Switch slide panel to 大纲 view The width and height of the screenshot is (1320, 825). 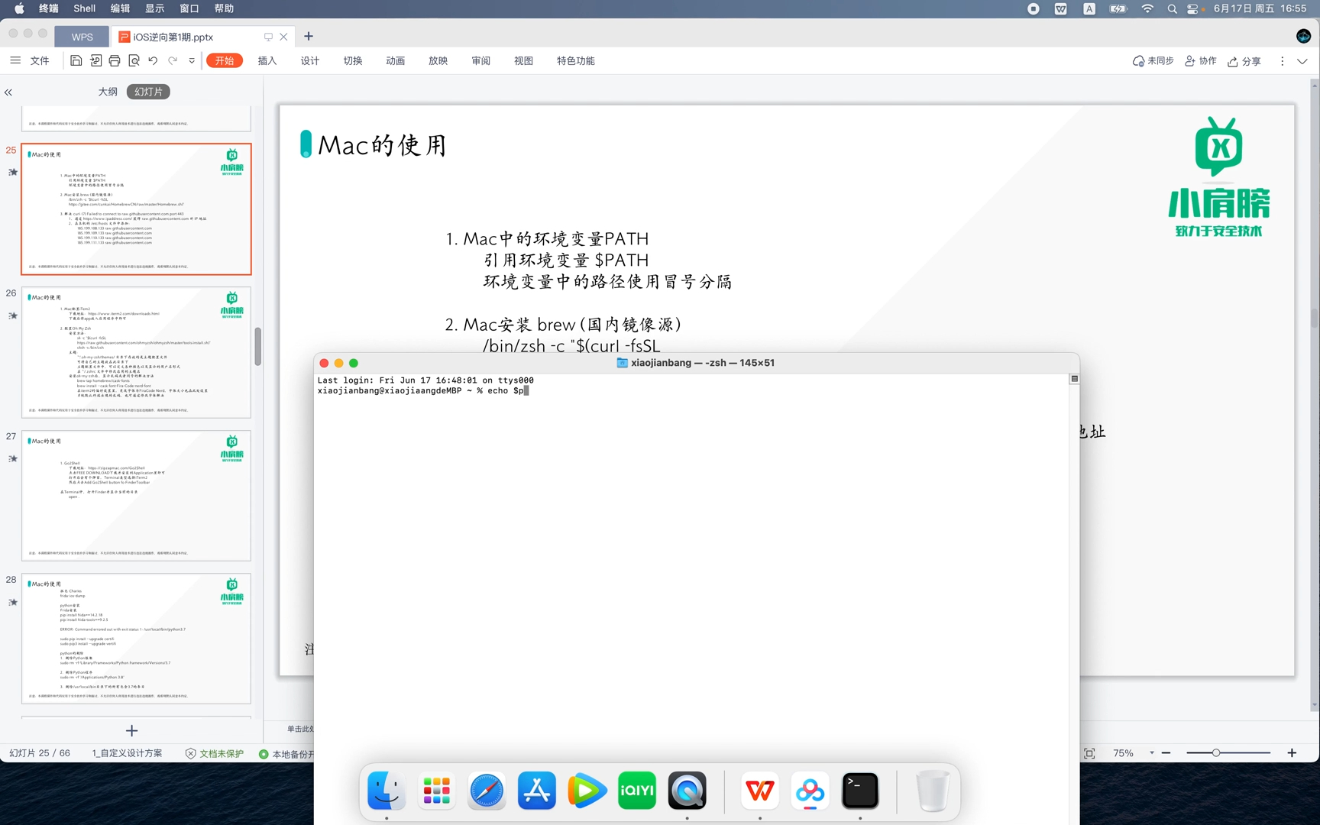[108, 92]
